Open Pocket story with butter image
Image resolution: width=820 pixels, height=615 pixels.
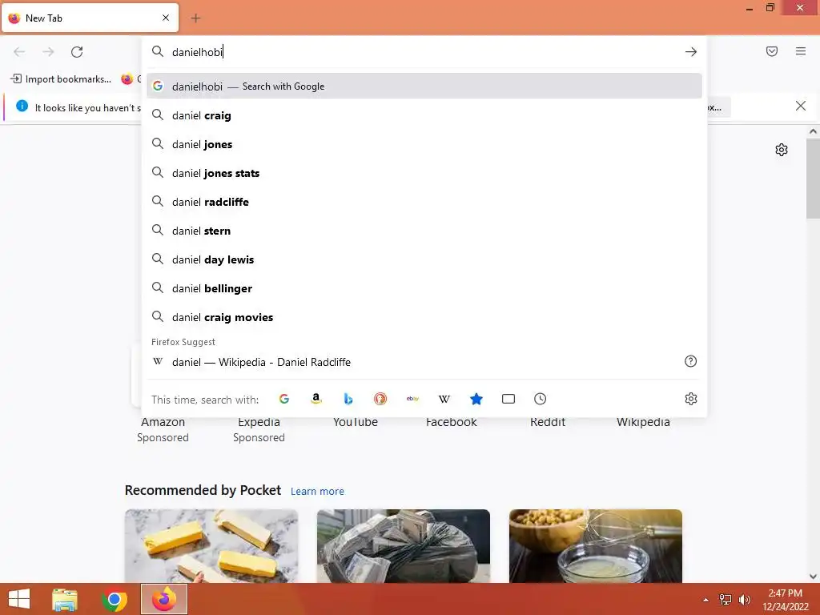point(211,546)
